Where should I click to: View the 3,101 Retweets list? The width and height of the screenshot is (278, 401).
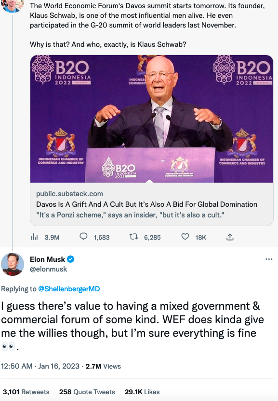click(x=26, y=392)
